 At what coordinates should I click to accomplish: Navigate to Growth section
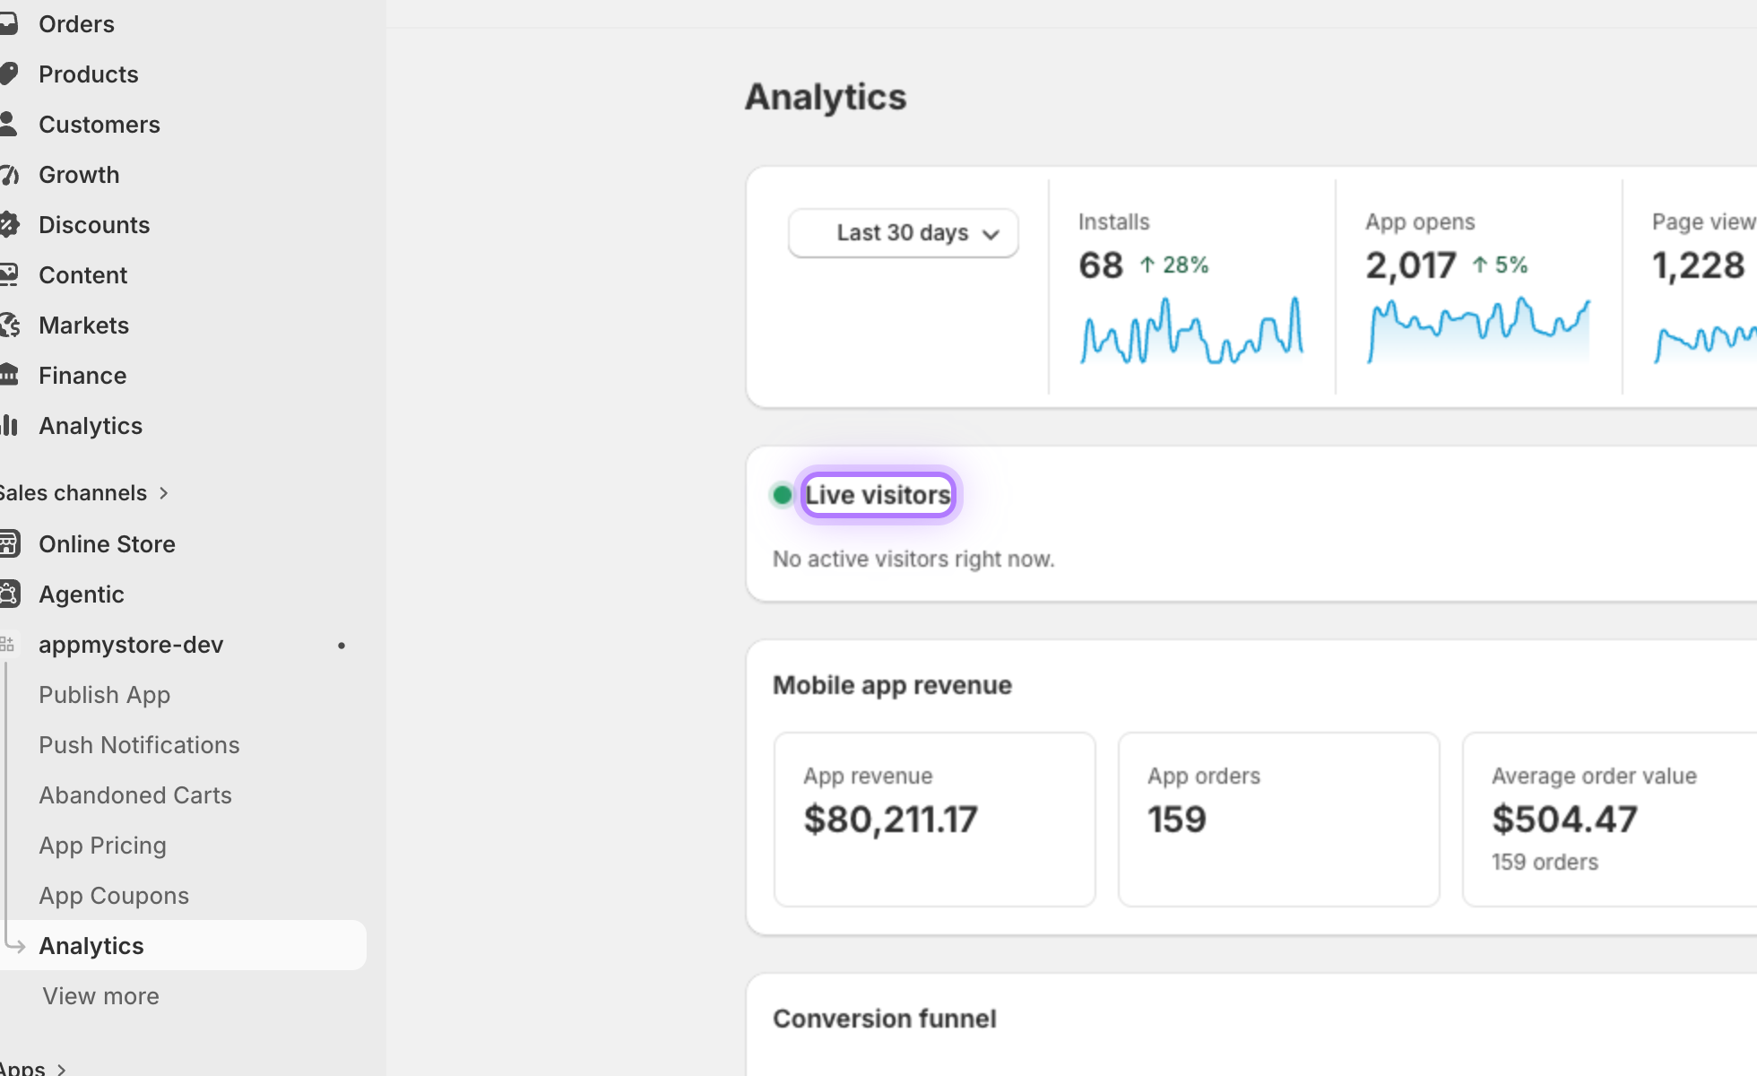pyautogui.click(x=79, y=175)
